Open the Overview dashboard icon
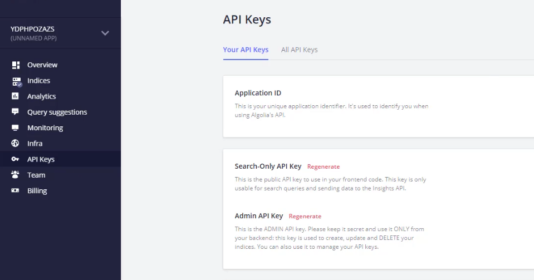The width and height of the screenshot is (534, 280). 16,65
